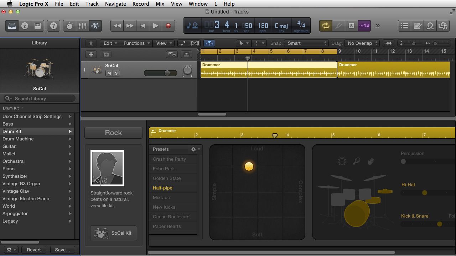Open the Drag No Overlap dropdown
The width and height of the screenshot is (456, 256).
[x=362, y=43]
